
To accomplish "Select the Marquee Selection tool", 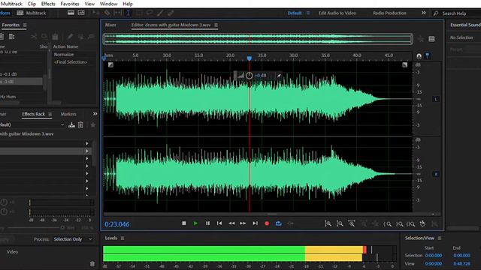I will [x=139, y=13].
